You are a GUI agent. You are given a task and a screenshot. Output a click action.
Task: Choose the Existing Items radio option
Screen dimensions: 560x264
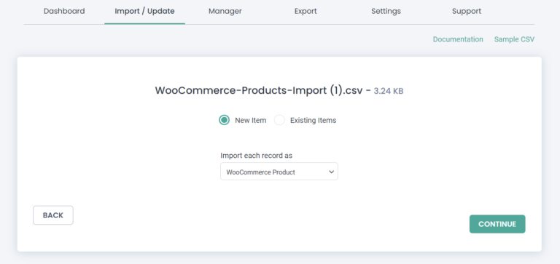(279, 121)
